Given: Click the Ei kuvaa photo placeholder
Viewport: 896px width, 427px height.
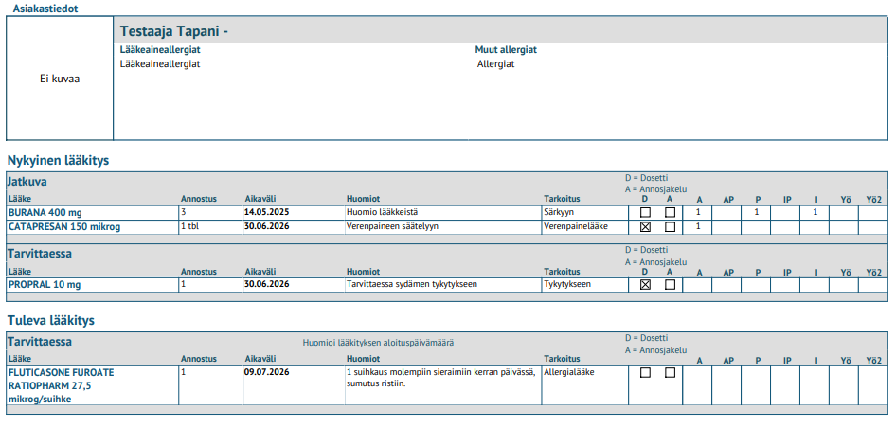Looking at the screenshot, I should [60, 79].
